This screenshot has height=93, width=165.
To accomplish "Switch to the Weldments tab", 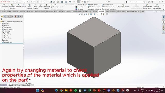I will (x=49, y=12).
